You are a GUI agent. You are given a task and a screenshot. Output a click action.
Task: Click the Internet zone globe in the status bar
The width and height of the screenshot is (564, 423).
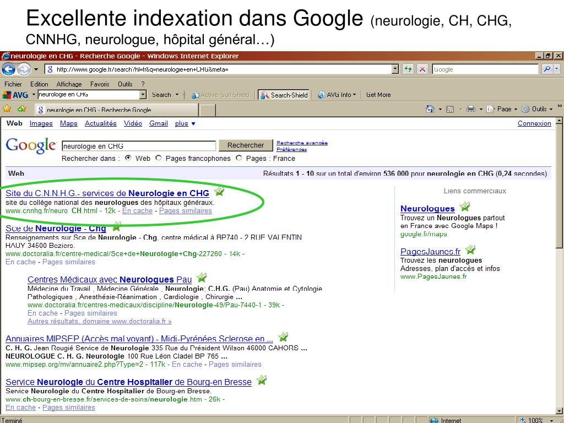tap(434, 420)
